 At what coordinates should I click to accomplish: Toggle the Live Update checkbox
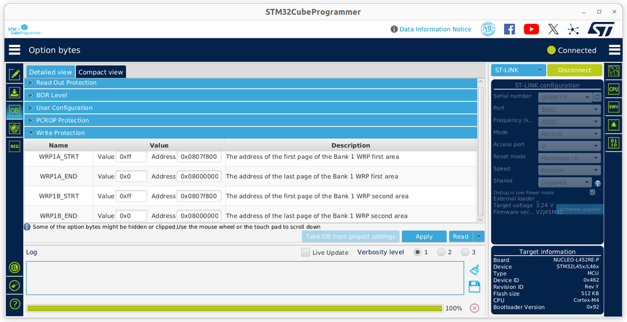coord(306,252)
